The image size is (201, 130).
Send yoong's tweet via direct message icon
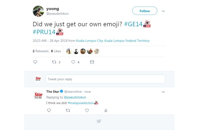92,62
